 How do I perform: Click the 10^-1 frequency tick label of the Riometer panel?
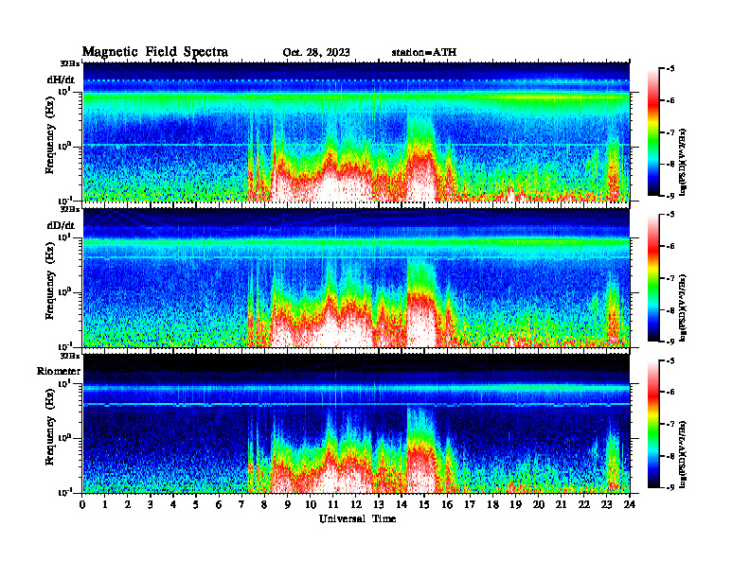click(x=65, y=492)
